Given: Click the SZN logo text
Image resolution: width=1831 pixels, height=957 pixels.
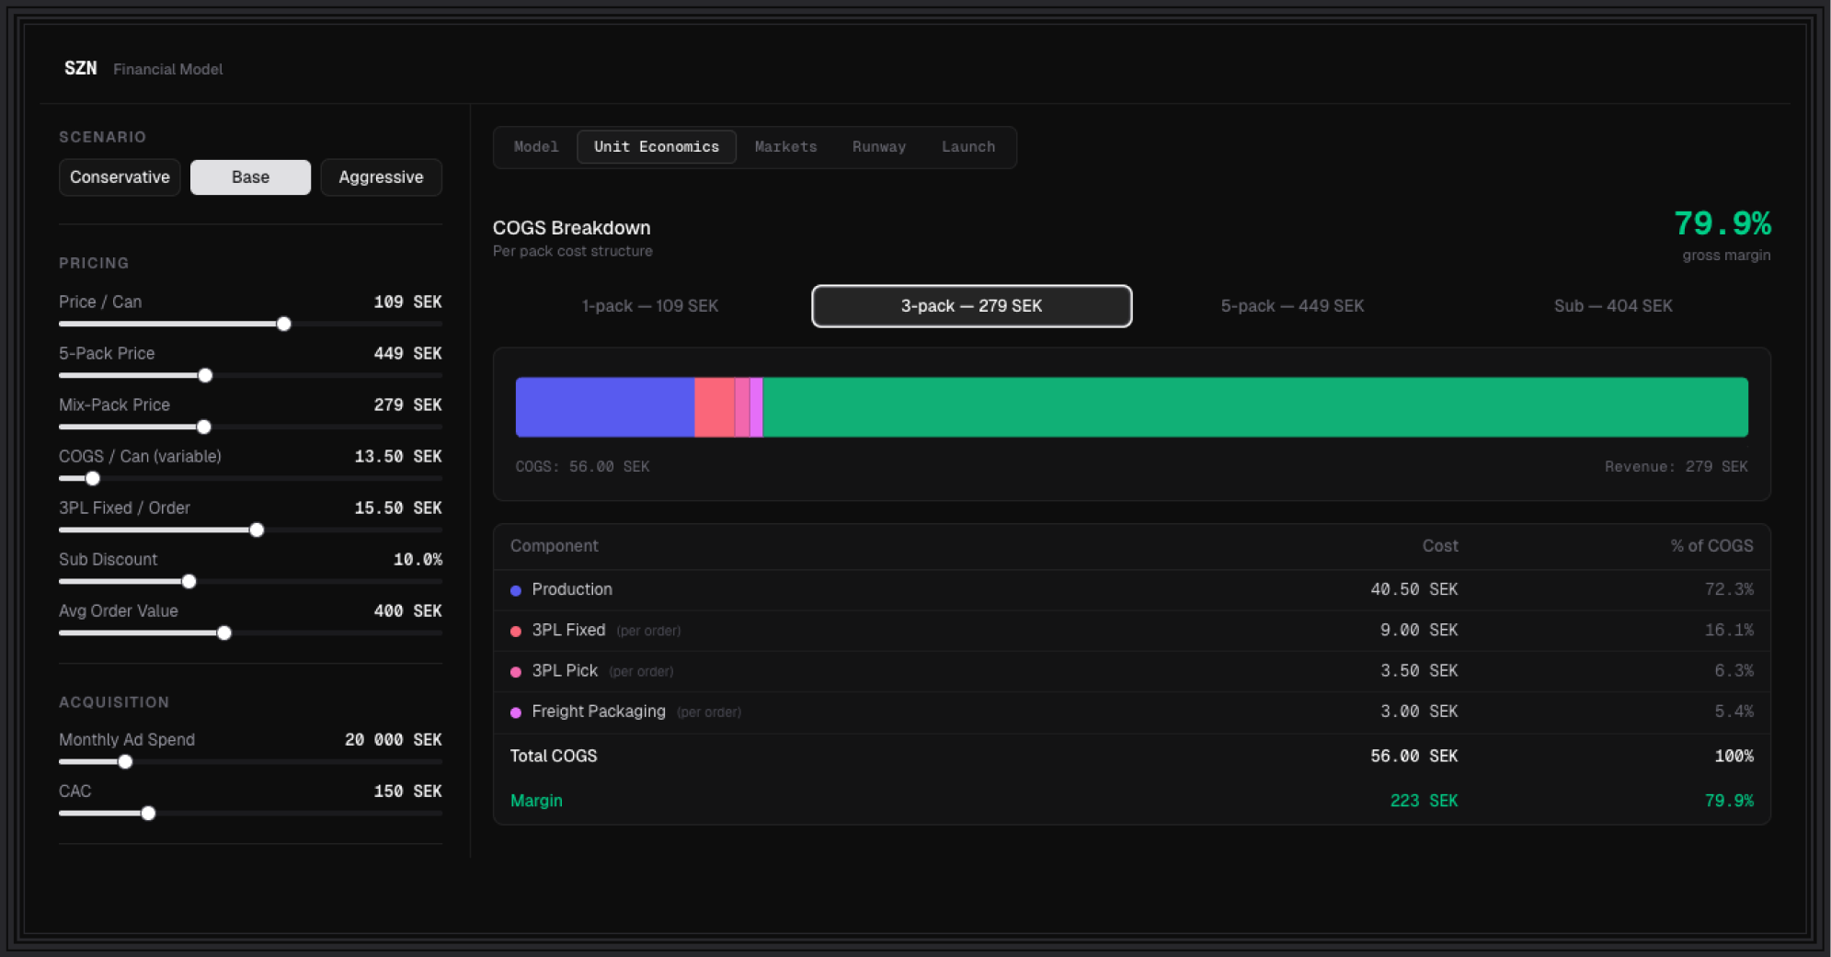Looking at the screenshot, I should (80, 69).
